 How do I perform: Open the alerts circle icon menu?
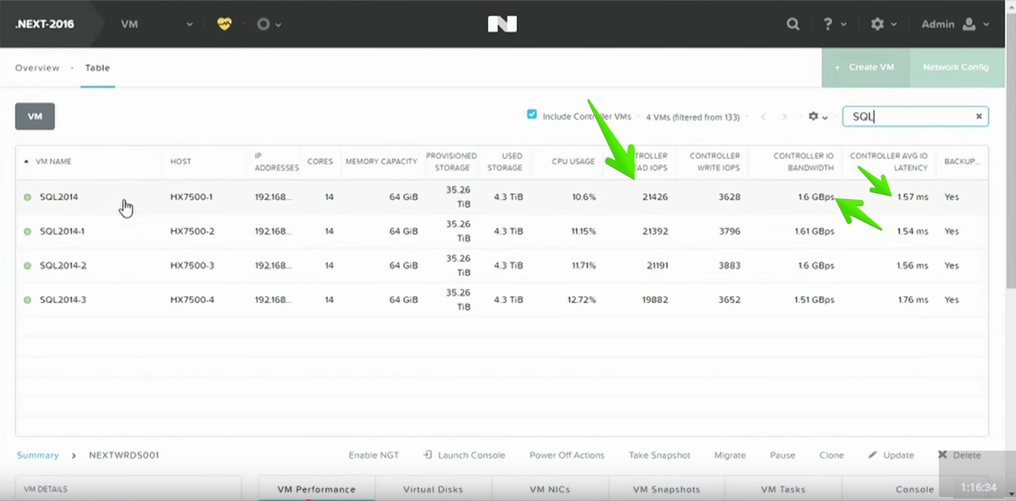[x=269, y=24]
